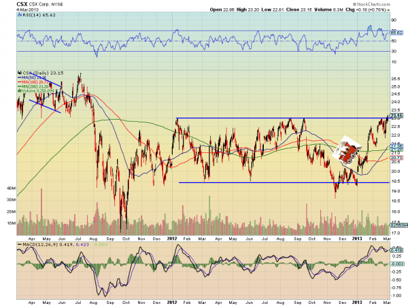408x306 pixels.
Task: Click the 'MACD(12,26,9) 0.419' indicator label
Action: [x=46, y=245]
